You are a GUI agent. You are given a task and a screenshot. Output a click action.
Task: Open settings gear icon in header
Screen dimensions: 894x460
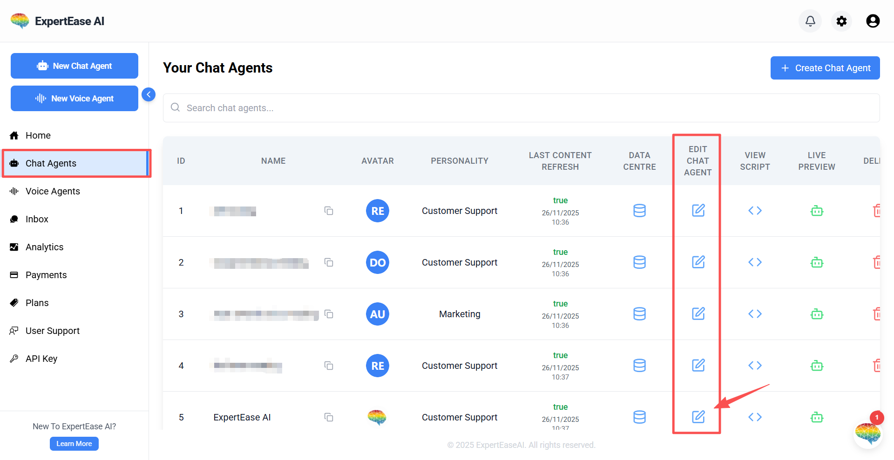[841, 21]
